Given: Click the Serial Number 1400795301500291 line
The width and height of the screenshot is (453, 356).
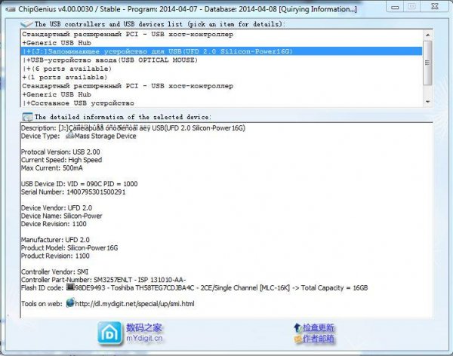Looking at the screenshot, I should pos(73,192).
